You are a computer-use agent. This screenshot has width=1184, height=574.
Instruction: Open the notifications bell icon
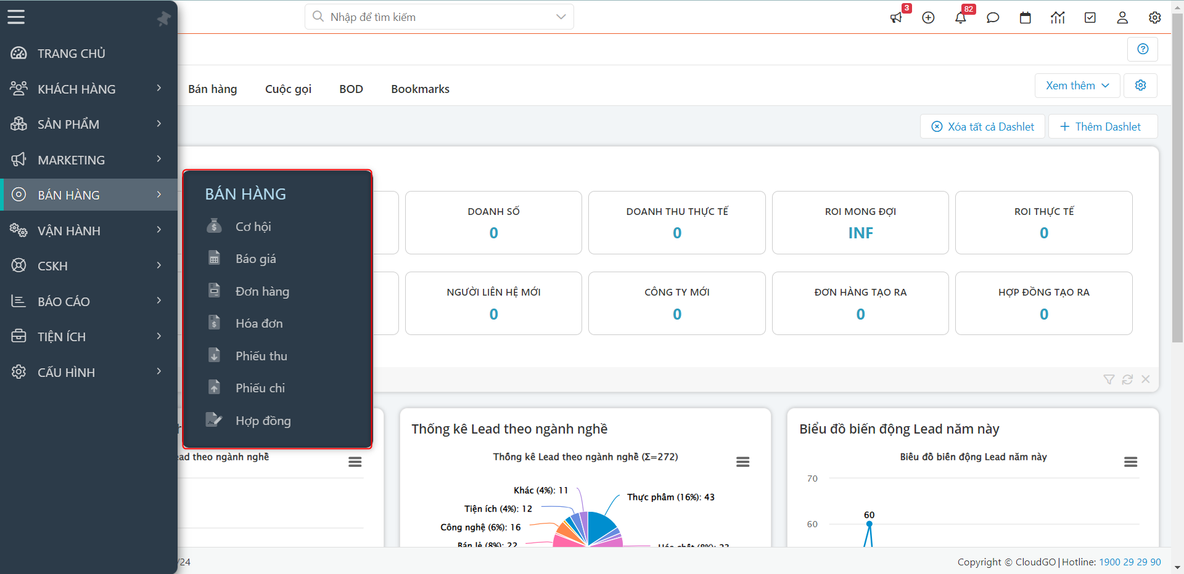pos(960,18)
